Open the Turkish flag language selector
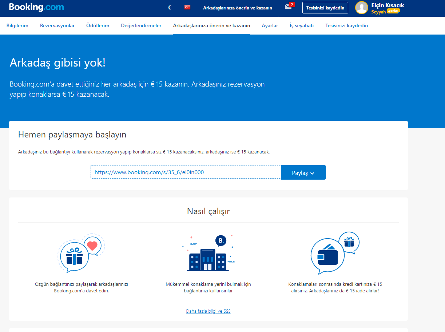 pyautogui.click(x=187, y=7)
